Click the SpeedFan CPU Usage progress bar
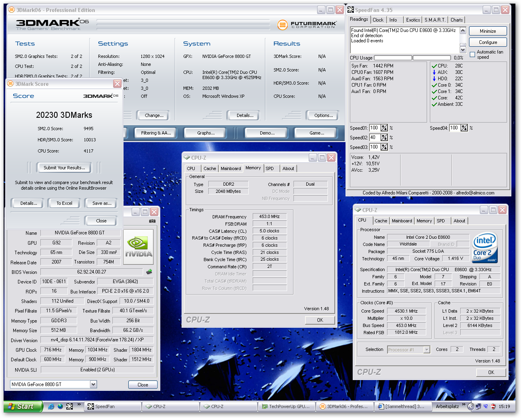The image size is (521, 418). tap(393, 58)
